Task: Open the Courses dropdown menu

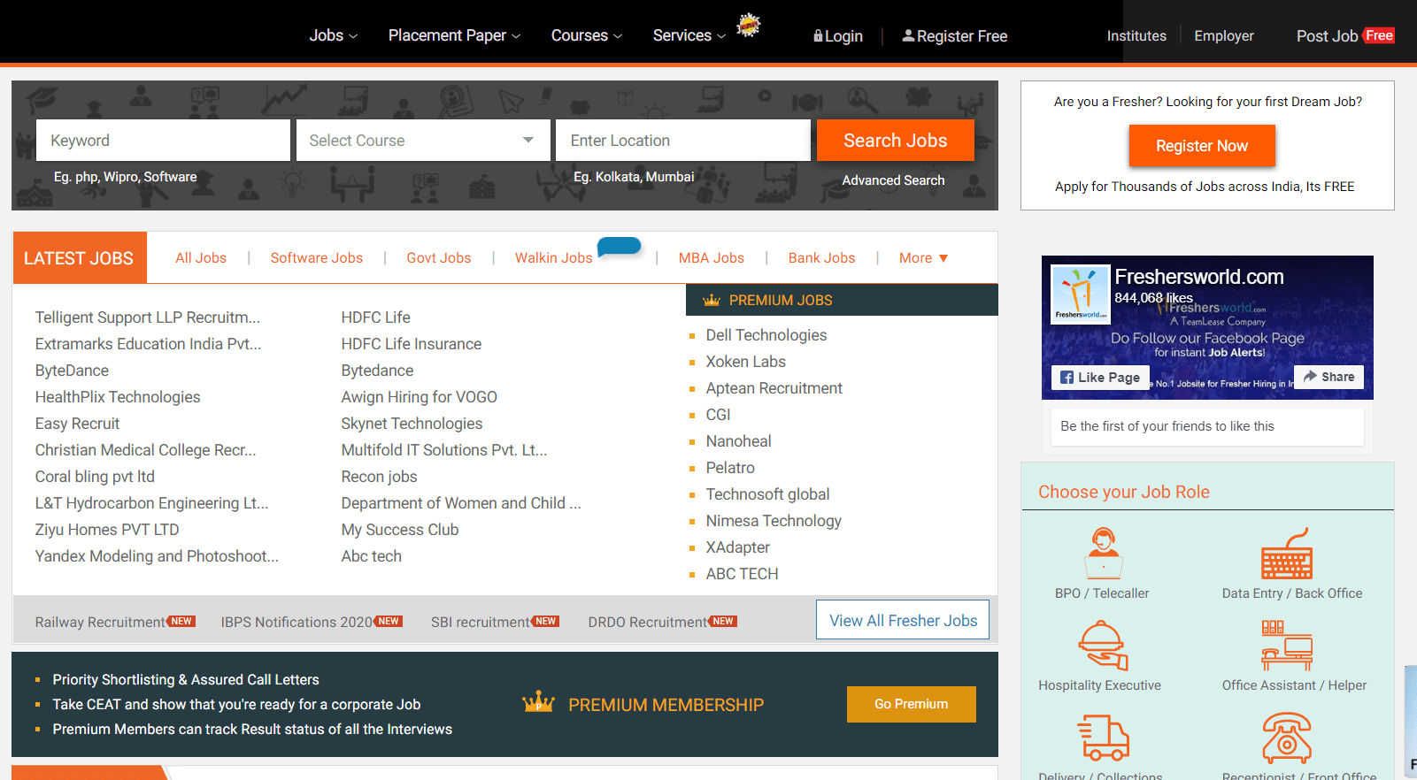Action: pos(587,35)
